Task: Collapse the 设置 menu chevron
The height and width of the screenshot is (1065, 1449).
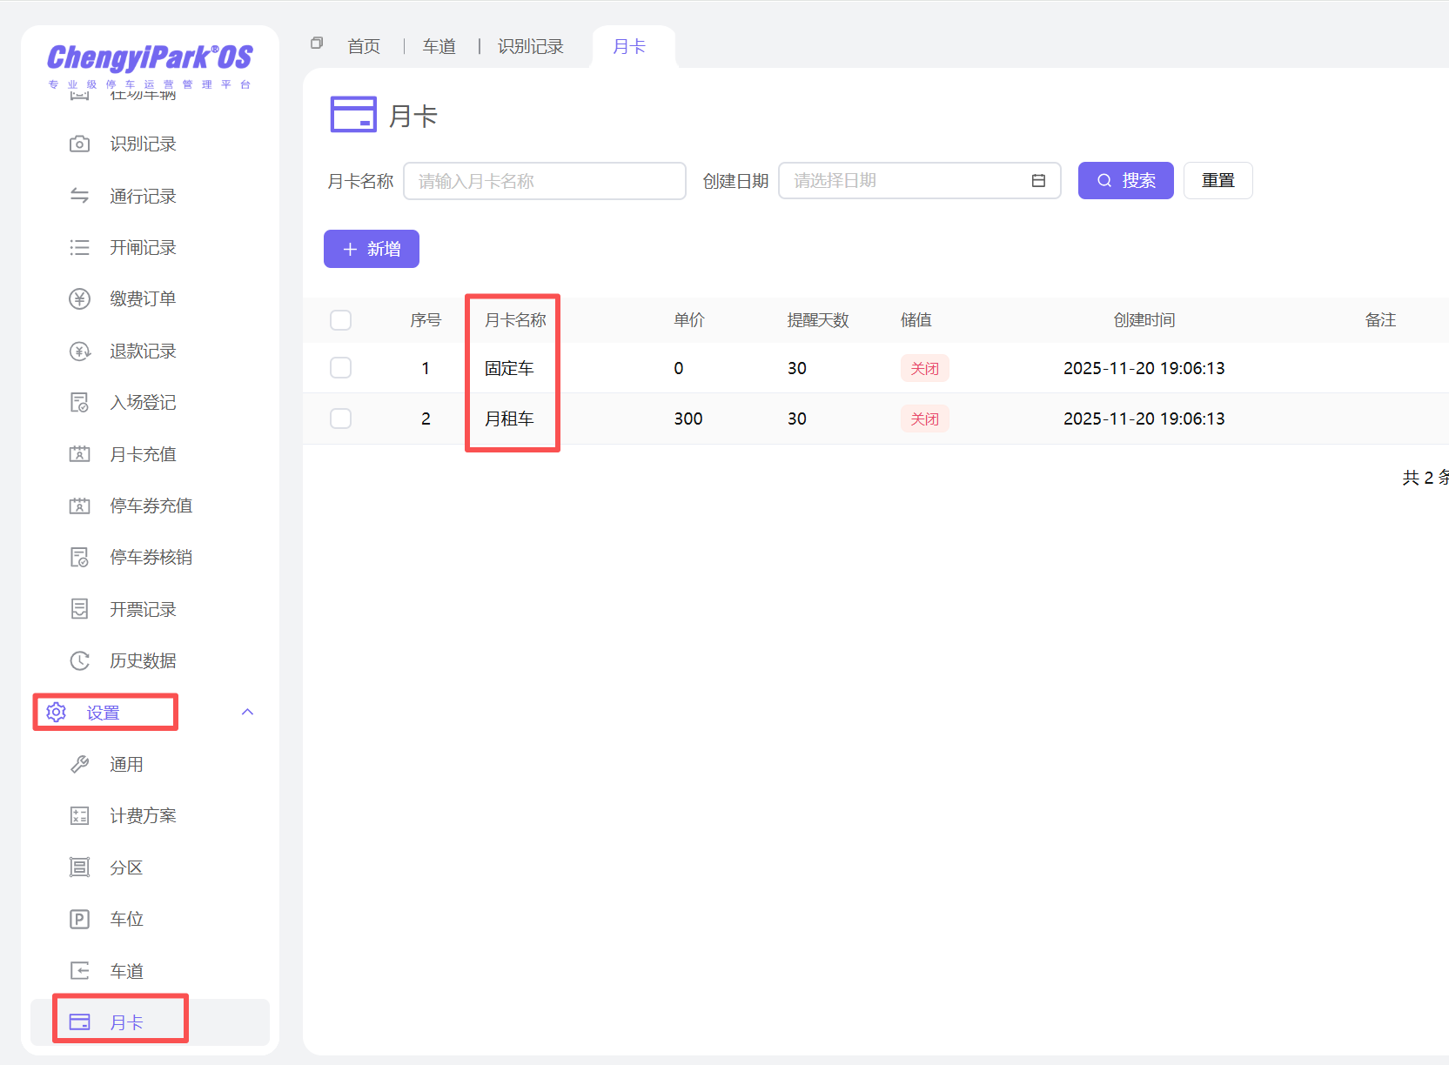Action: click(247, 712)
